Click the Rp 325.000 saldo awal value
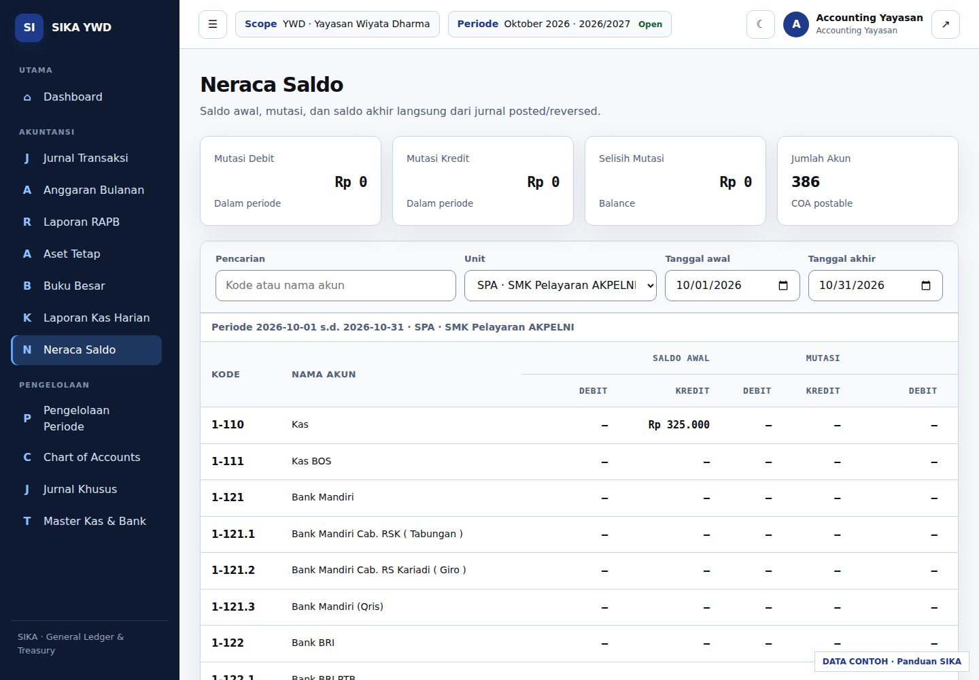The image size is (979, 680). tap(679, 425)
